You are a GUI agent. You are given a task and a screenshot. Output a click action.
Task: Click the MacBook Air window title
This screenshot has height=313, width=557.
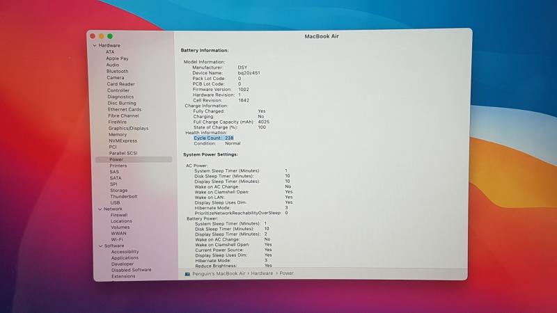point(322,36)
